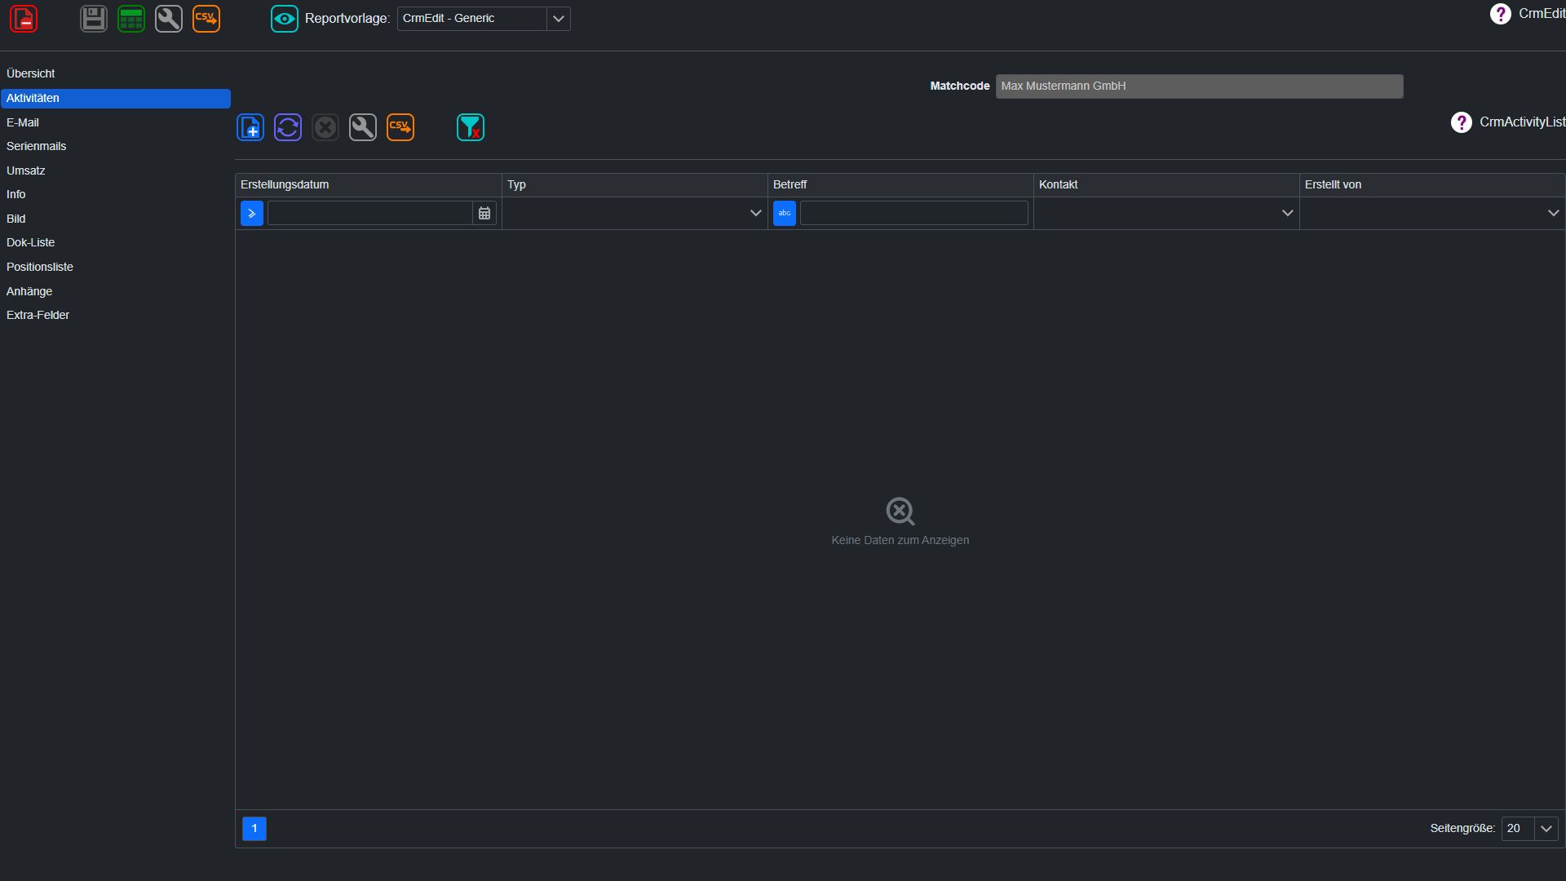The image size is (1566, 881).
Task: Sort by the Betreff column header
Action: pos(900,185)
